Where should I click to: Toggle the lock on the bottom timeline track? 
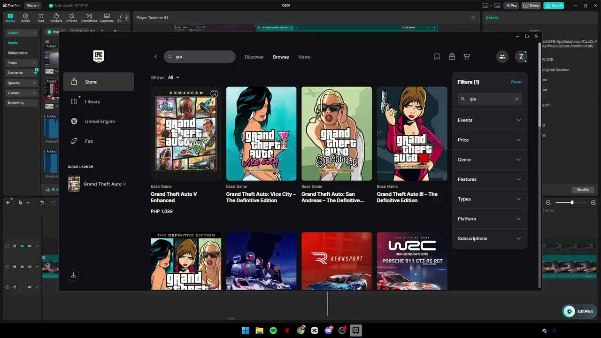click(x=15, y=287)
